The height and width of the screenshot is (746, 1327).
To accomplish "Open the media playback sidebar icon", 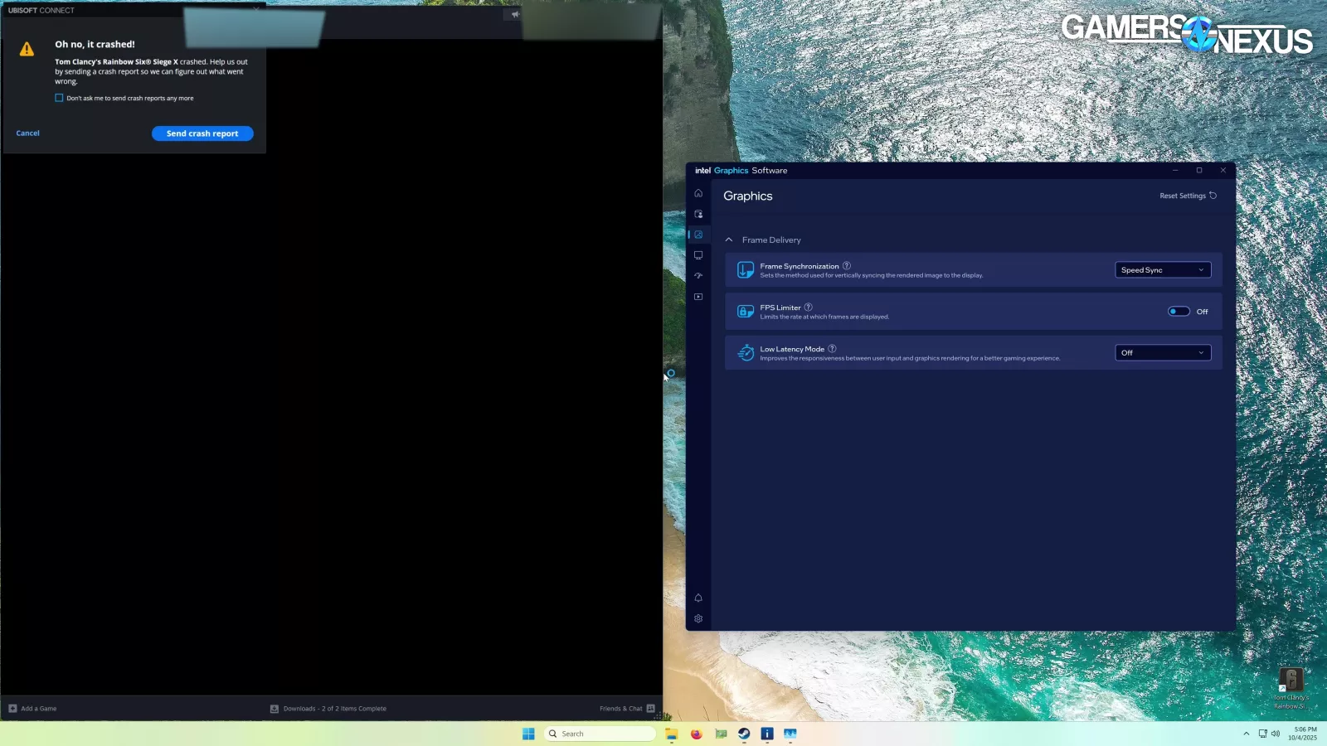I will (x=698, y=297).
